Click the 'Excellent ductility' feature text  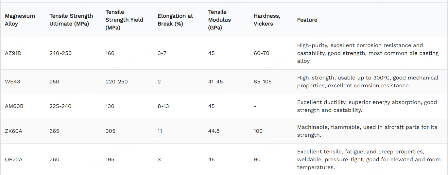[x=367, y=106]
